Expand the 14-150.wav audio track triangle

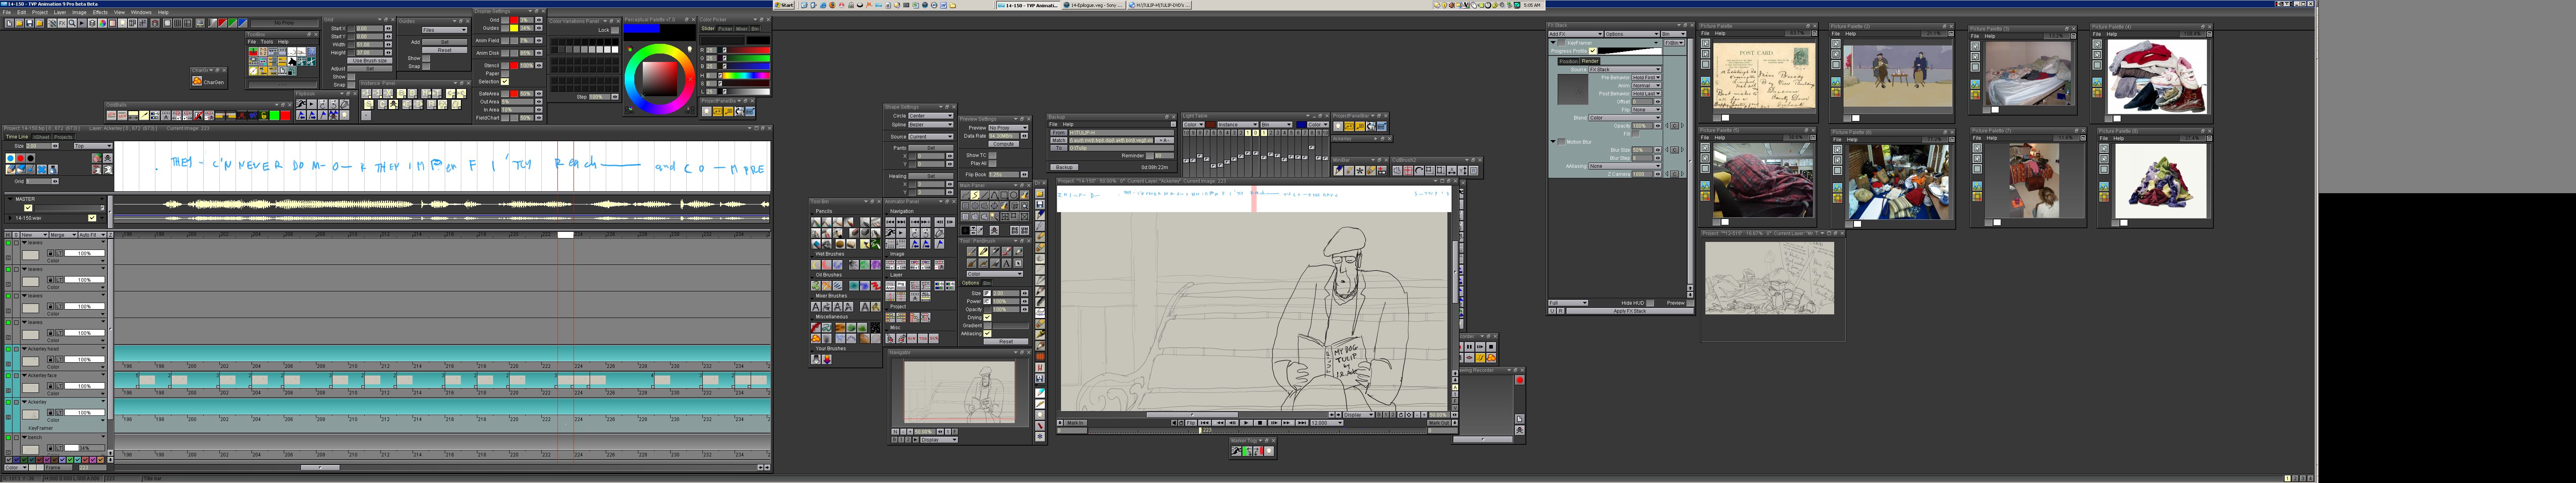click(x=10, y=218)
